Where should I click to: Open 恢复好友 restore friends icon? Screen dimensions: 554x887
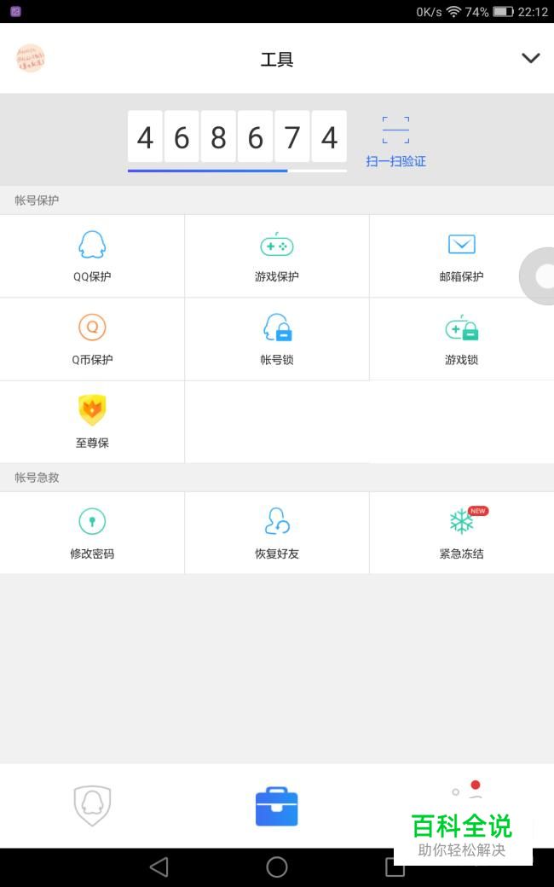277,521
